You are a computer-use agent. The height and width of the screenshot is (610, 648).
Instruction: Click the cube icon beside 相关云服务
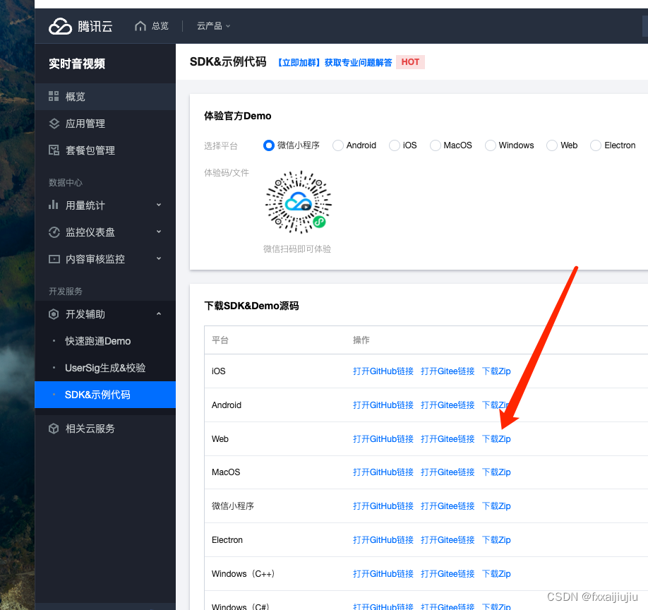tap(54, 428)
